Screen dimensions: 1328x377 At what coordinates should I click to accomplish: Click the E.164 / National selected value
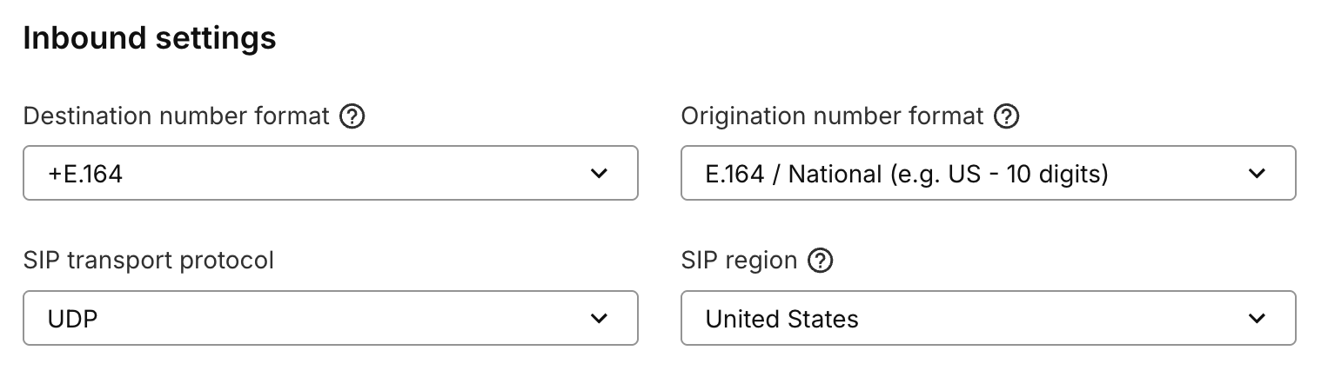(906, 175)
